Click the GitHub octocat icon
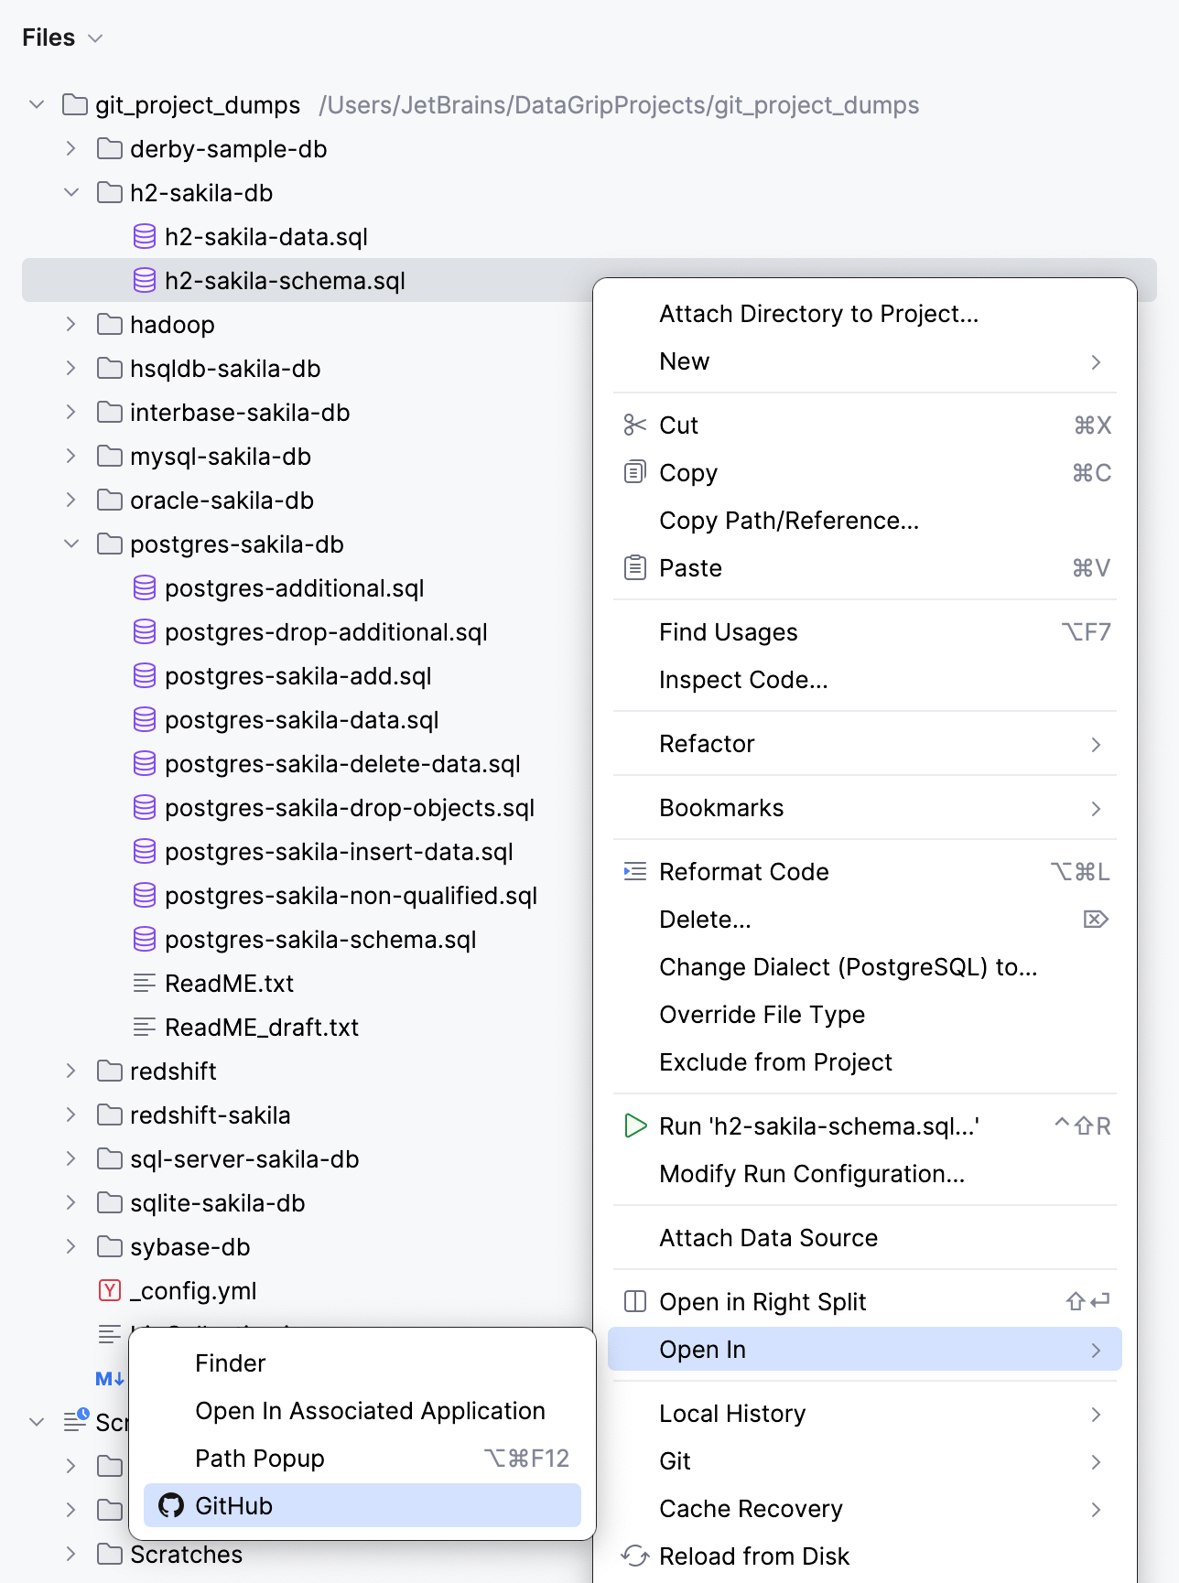The width and height of the screenshot is (1179, 1583). tap(171, 1505)
